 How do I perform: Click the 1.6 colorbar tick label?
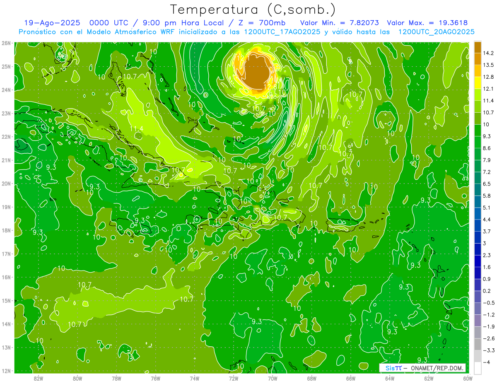click(x=487, y=268)
